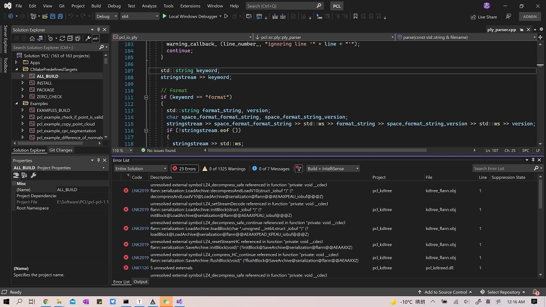Open the Analyze menu
The image size is (546, 307).
pyautogui.click(x=150, y=6)
